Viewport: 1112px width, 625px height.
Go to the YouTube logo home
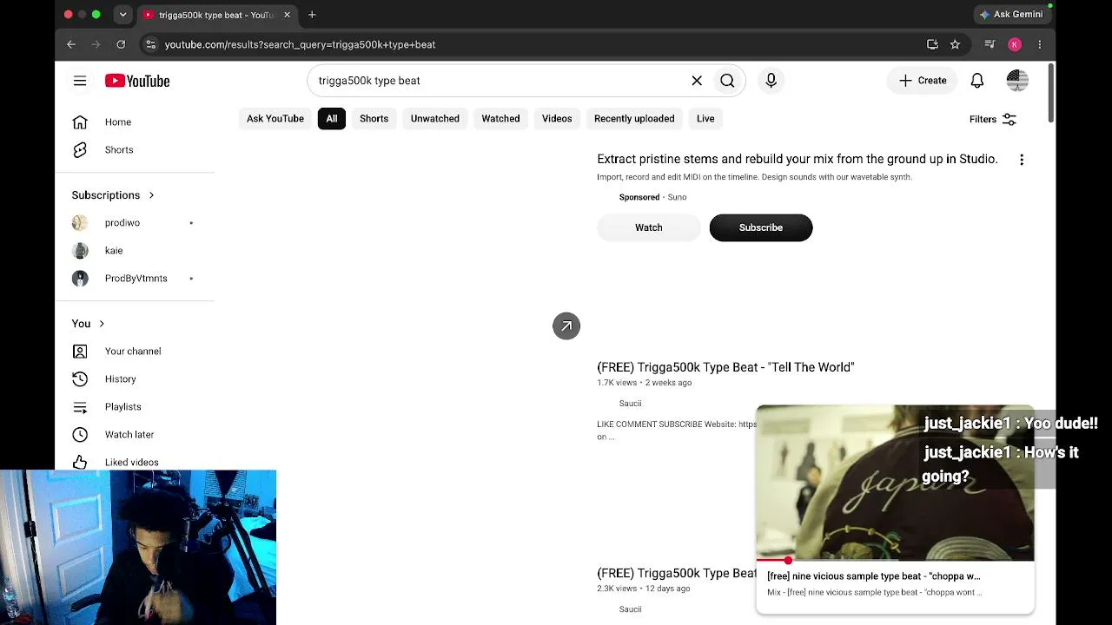137,81
